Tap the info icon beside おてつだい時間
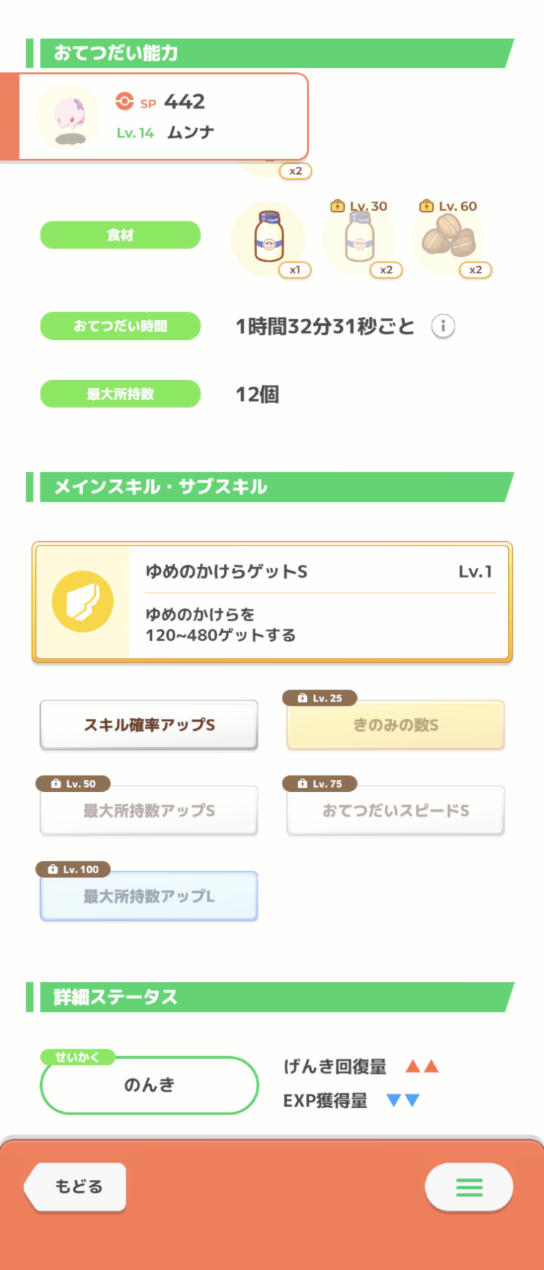Viewport: 544px width, 1270px height. 443,326
